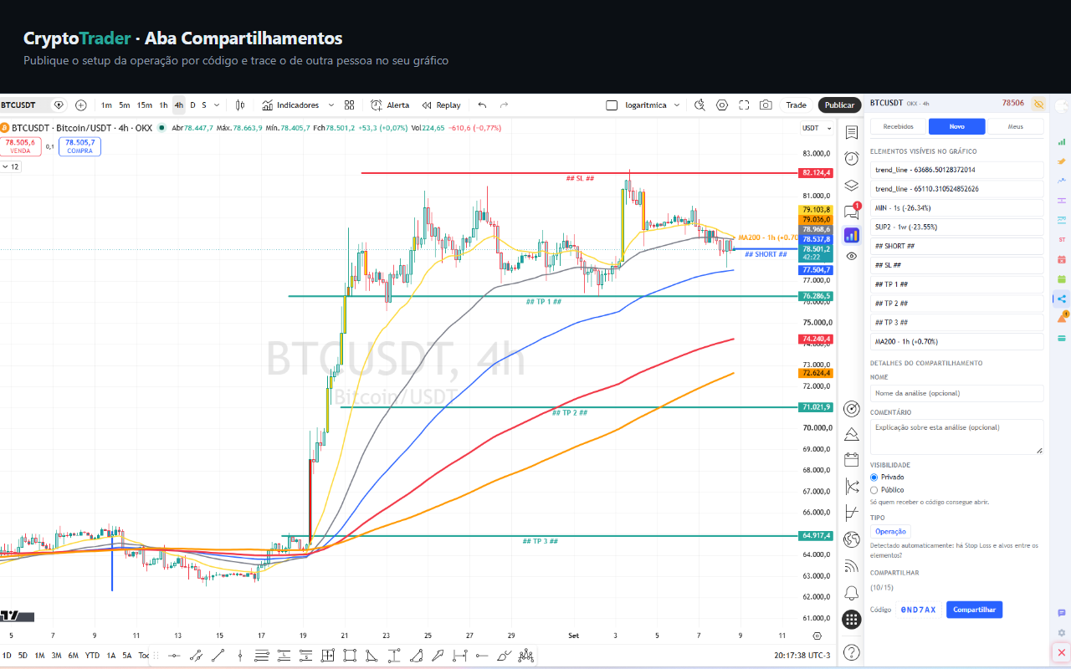Open the round apps grid icon
Screen dimensions: 1071x669
(852, 620)
